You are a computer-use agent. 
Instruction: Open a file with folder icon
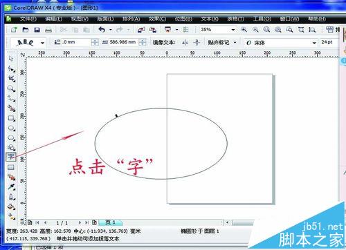click(26, 30)
